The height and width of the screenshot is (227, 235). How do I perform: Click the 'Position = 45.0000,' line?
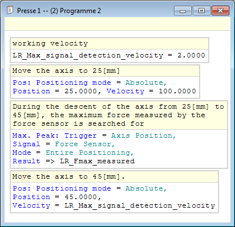coord(56,197)
